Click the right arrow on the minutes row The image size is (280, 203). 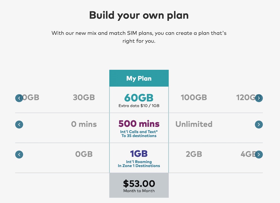click(x=259, y=124)
